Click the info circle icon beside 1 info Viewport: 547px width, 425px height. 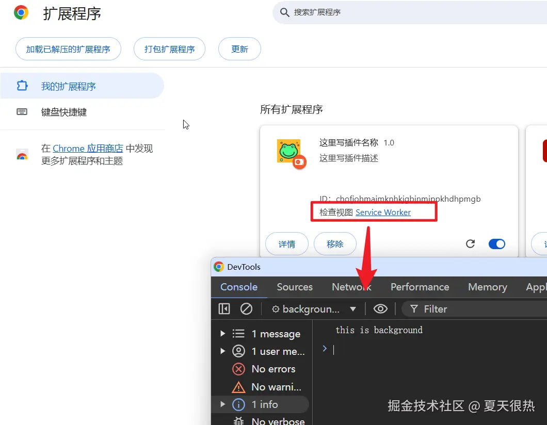[238, 404]
